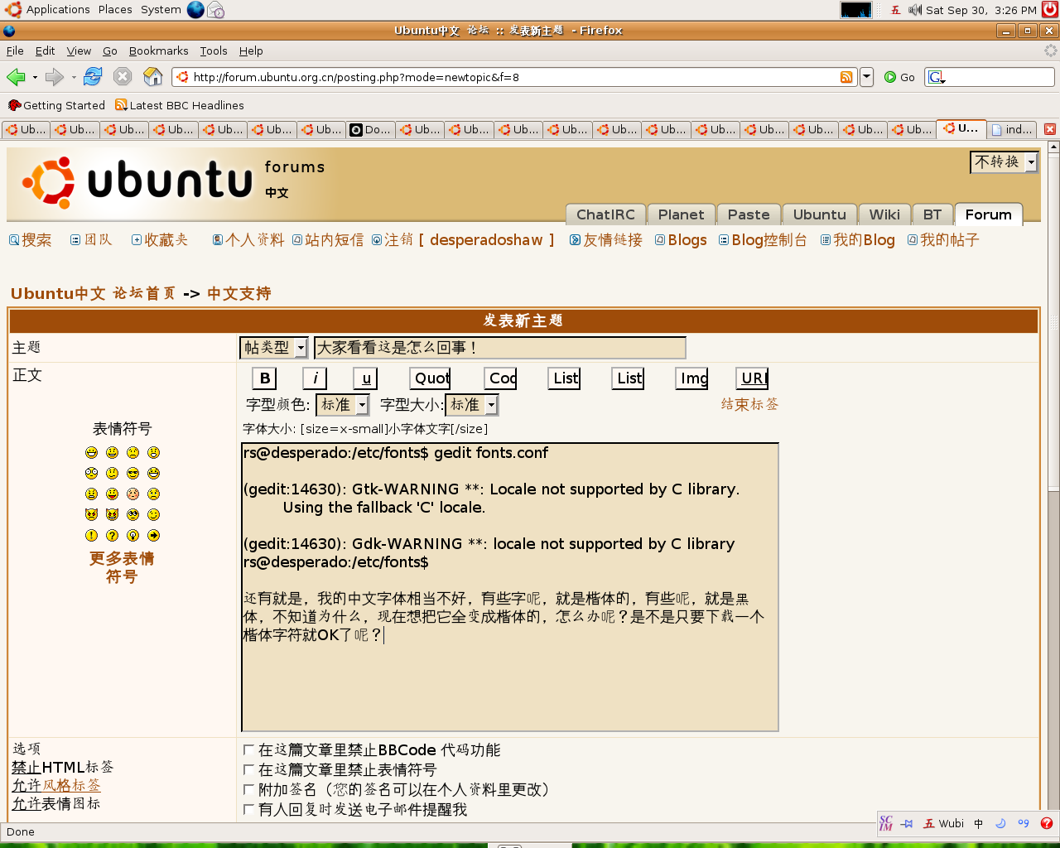Insert the arrow emoticon

pos(153,535)
